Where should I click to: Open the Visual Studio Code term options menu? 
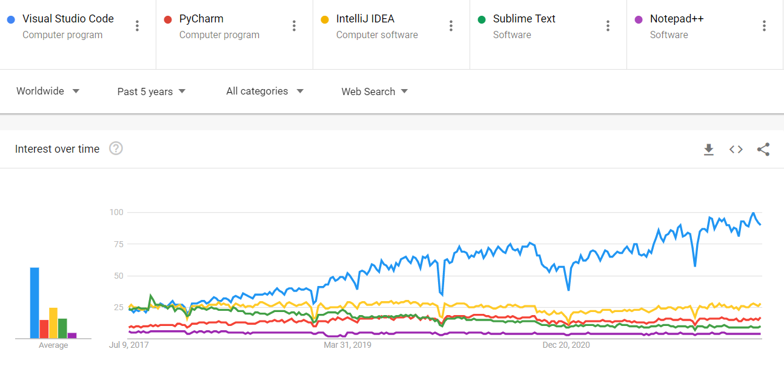138,25
